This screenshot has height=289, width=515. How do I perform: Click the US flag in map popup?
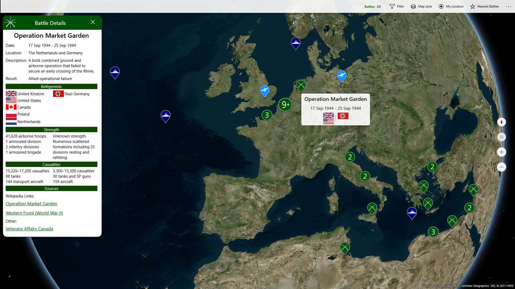(x=328, y=121)
